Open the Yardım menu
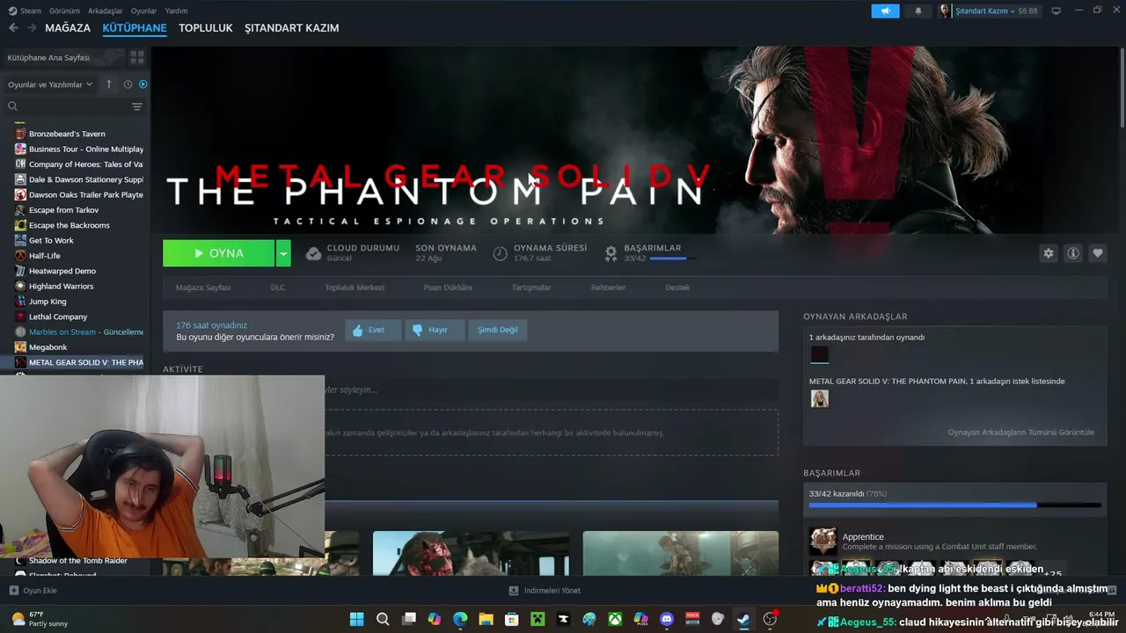Viewport: 1126px width, 633px height. click(x=176, y=11)
